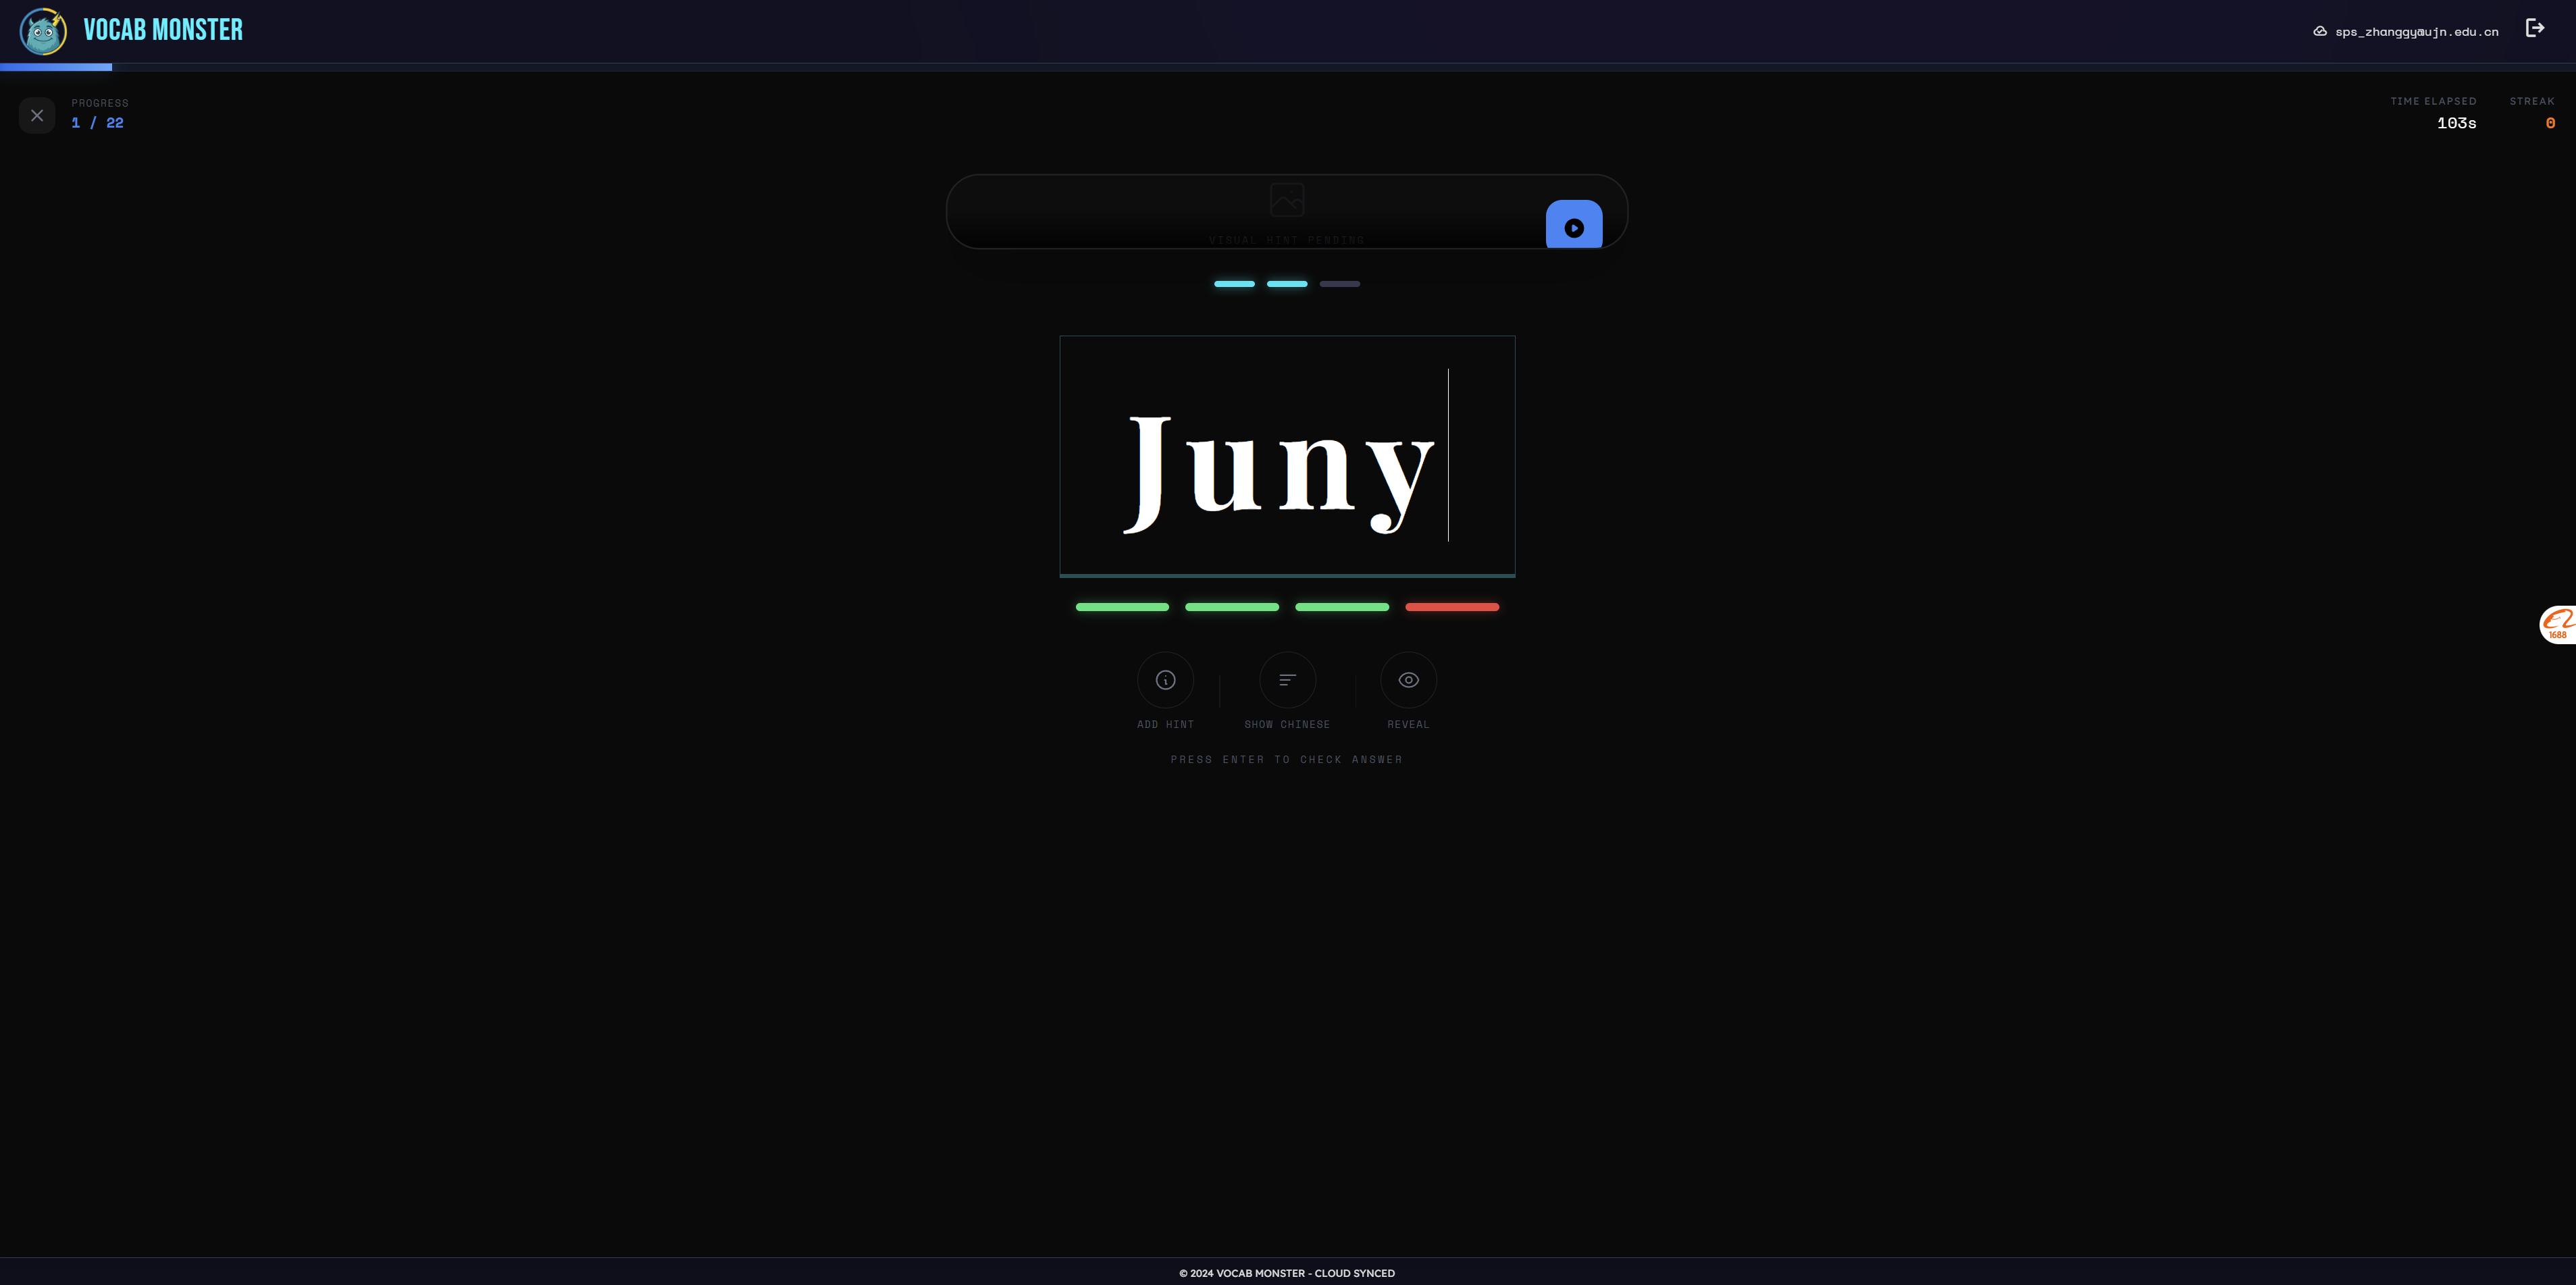Screen dimensions: 2576x1285
Task: Select the first cyan pager dash
Action: (x=1234, y=284)
